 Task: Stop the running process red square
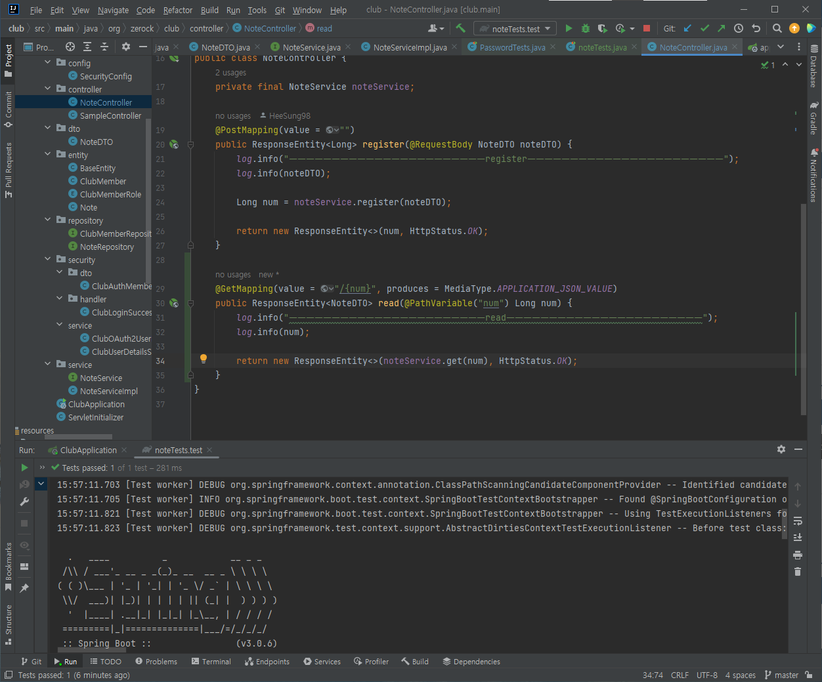tap(647, 28)
